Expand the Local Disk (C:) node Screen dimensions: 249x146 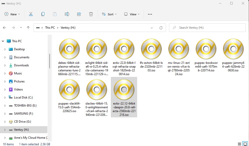tap(5, 98)
